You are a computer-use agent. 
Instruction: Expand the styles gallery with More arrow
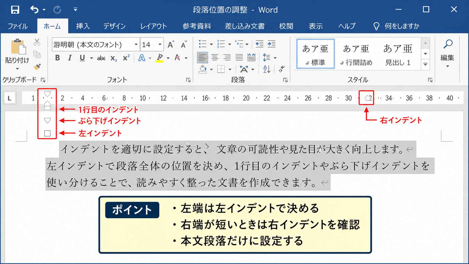pos(426,64)
